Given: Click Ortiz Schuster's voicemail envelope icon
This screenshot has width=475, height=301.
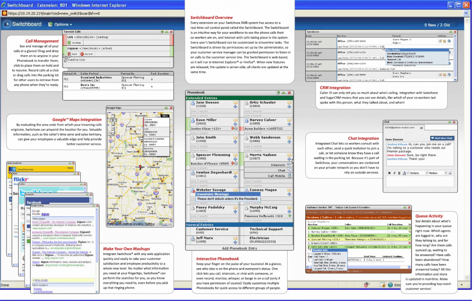Looking at the screenshot, I should point(289,103).
